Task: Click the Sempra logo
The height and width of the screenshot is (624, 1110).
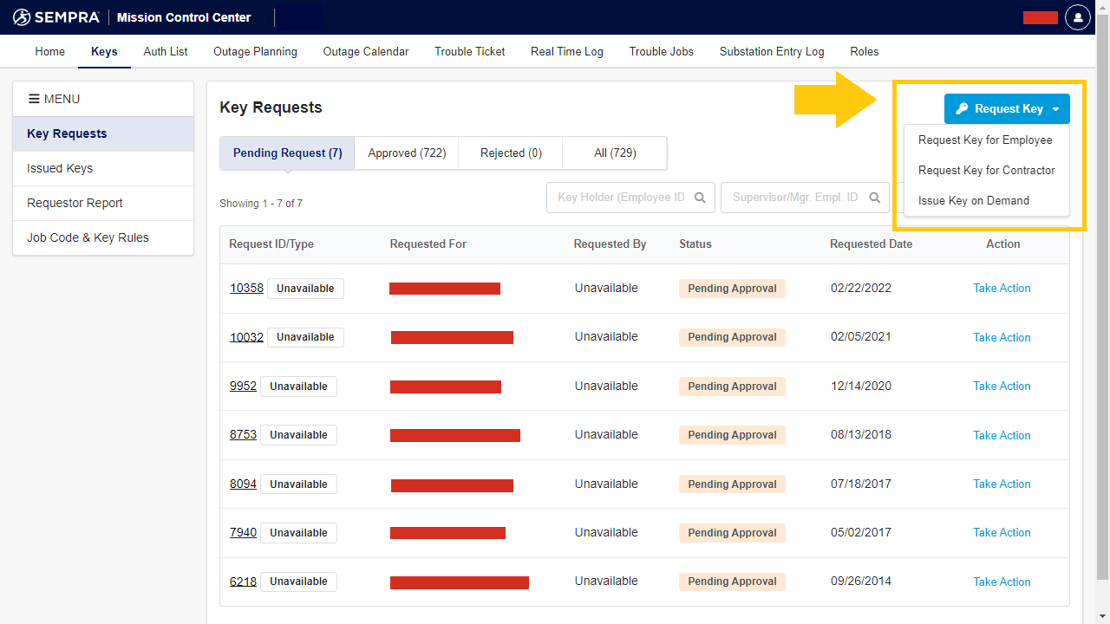Action: [x=56, y=17]
